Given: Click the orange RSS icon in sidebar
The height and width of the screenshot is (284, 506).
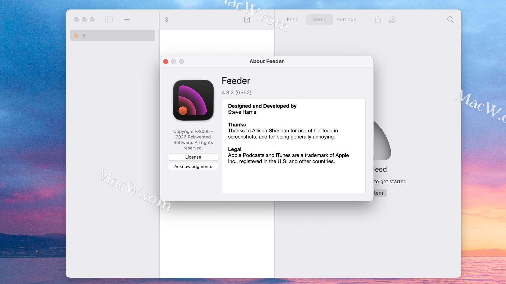Looking at the screenshot, I should point(76,35).
